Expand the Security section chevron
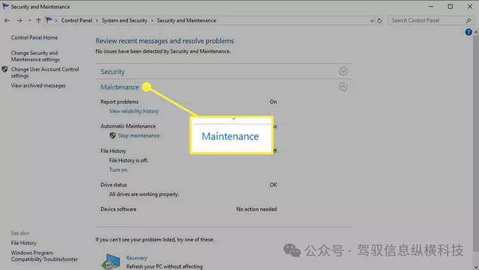This screenshot has width=479, height=270. (343, 71)
